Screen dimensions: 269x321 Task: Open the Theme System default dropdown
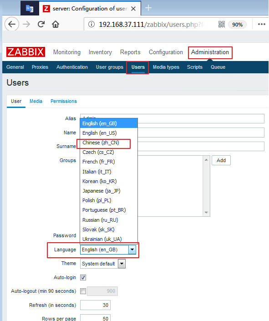103,264
